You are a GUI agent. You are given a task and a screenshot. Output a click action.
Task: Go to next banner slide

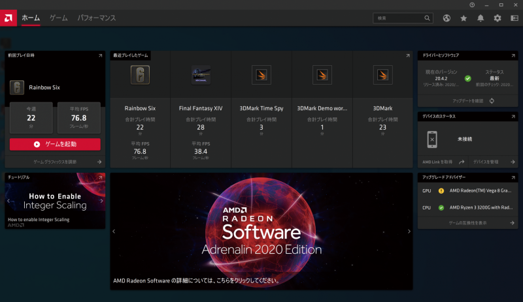click(x=409, y=232)
